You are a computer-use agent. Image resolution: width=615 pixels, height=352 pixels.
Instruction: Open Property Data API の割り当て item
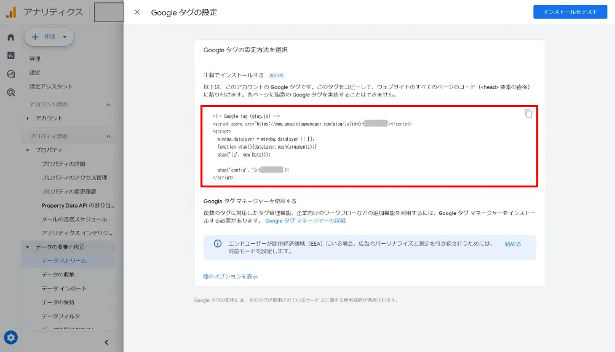pyautogui.click(x=78, y=205)
